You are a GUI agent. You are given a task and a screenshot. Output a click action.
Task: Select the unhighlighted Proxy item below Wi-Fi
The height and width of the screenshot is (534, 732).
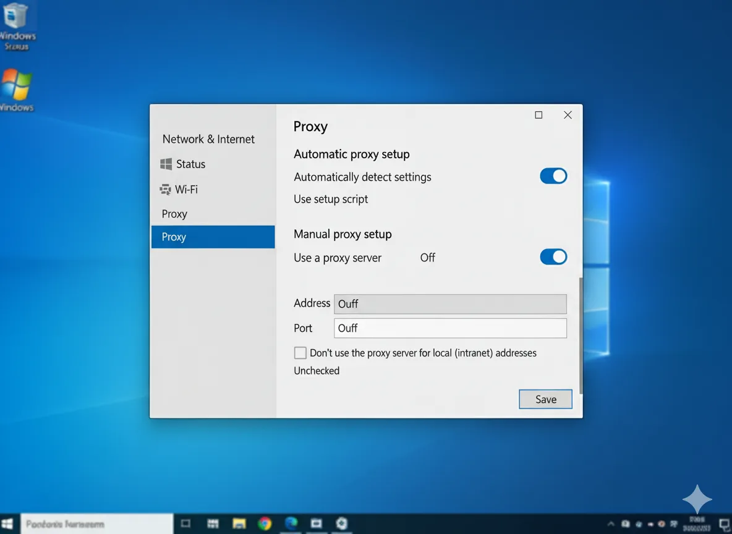pos(174,214)
